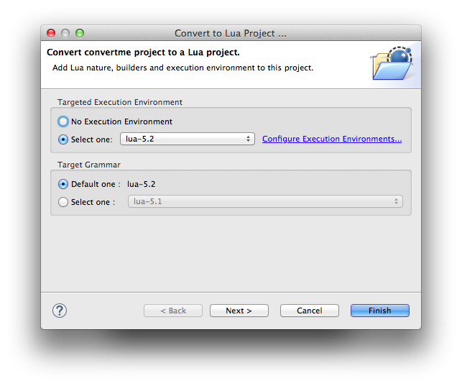The image size is (462, 386).
Task: Click the Lua project folder wizard icon
Action: click(x=392, y=63)
